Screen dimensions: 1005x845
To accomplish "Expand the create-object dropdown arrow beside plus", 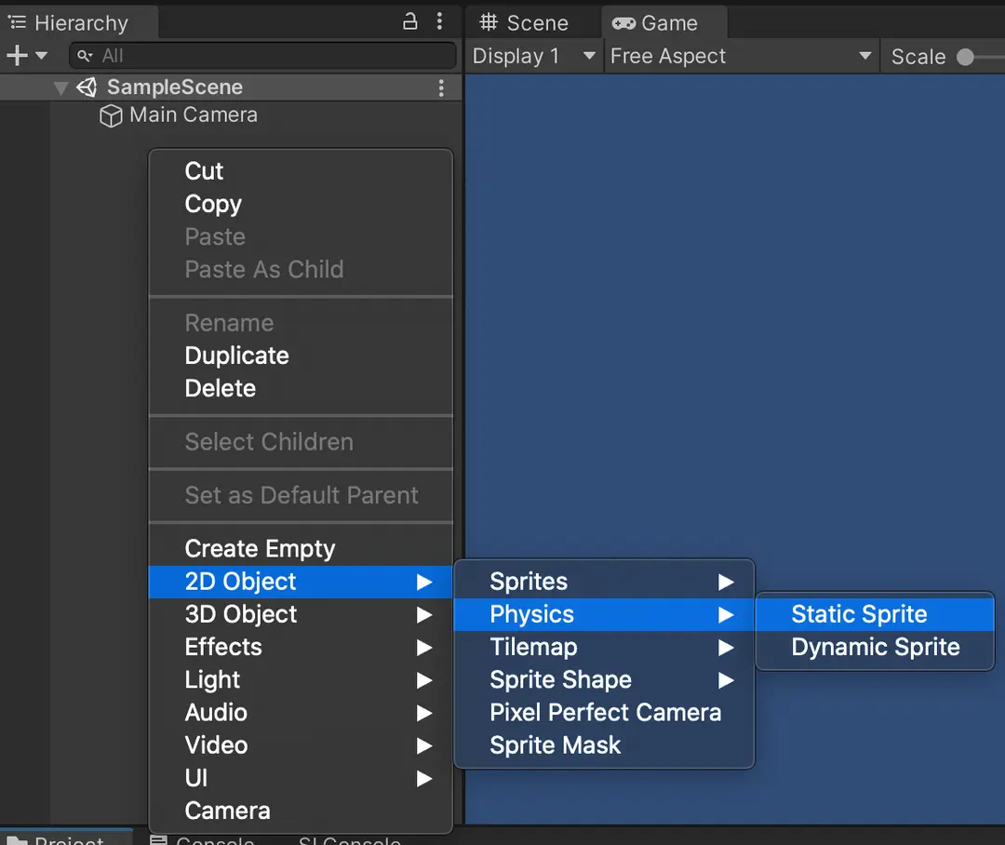I will [41, 56].
